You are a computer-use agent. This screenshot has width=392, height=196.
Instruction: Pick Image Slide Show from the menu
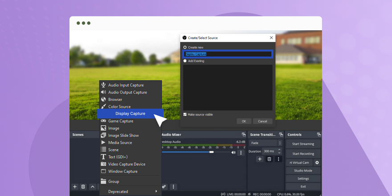click(130, 135)
